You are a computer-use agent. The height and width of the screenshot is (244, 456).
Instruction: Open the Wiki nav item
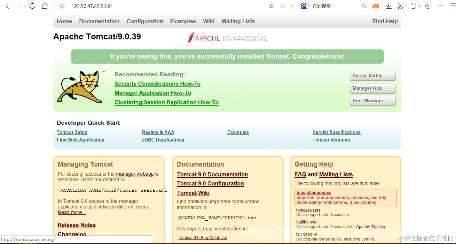(209, 21)
